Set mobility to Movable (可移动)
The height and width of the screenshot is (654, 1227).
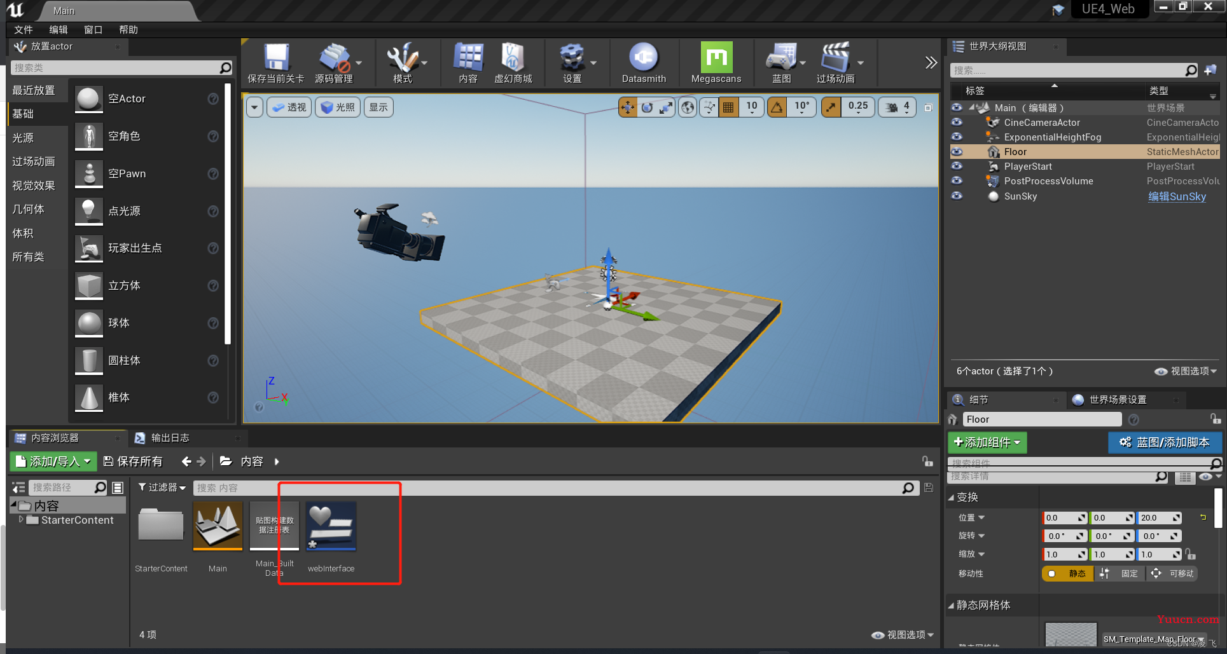1172,573
